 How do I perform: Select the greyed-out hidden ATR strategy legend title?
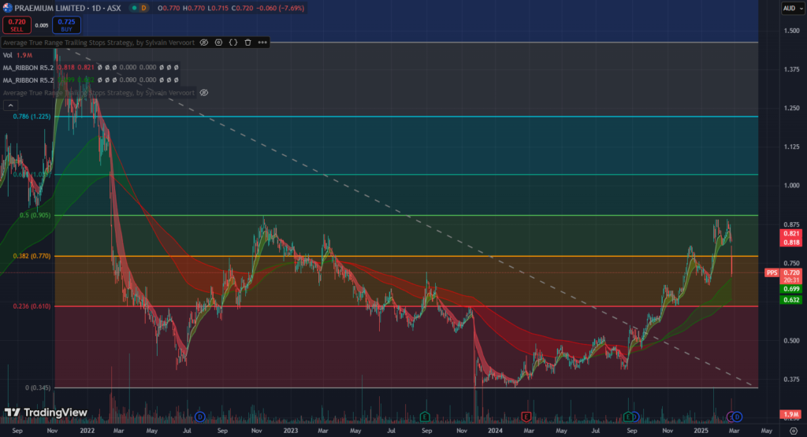point(99,93)
